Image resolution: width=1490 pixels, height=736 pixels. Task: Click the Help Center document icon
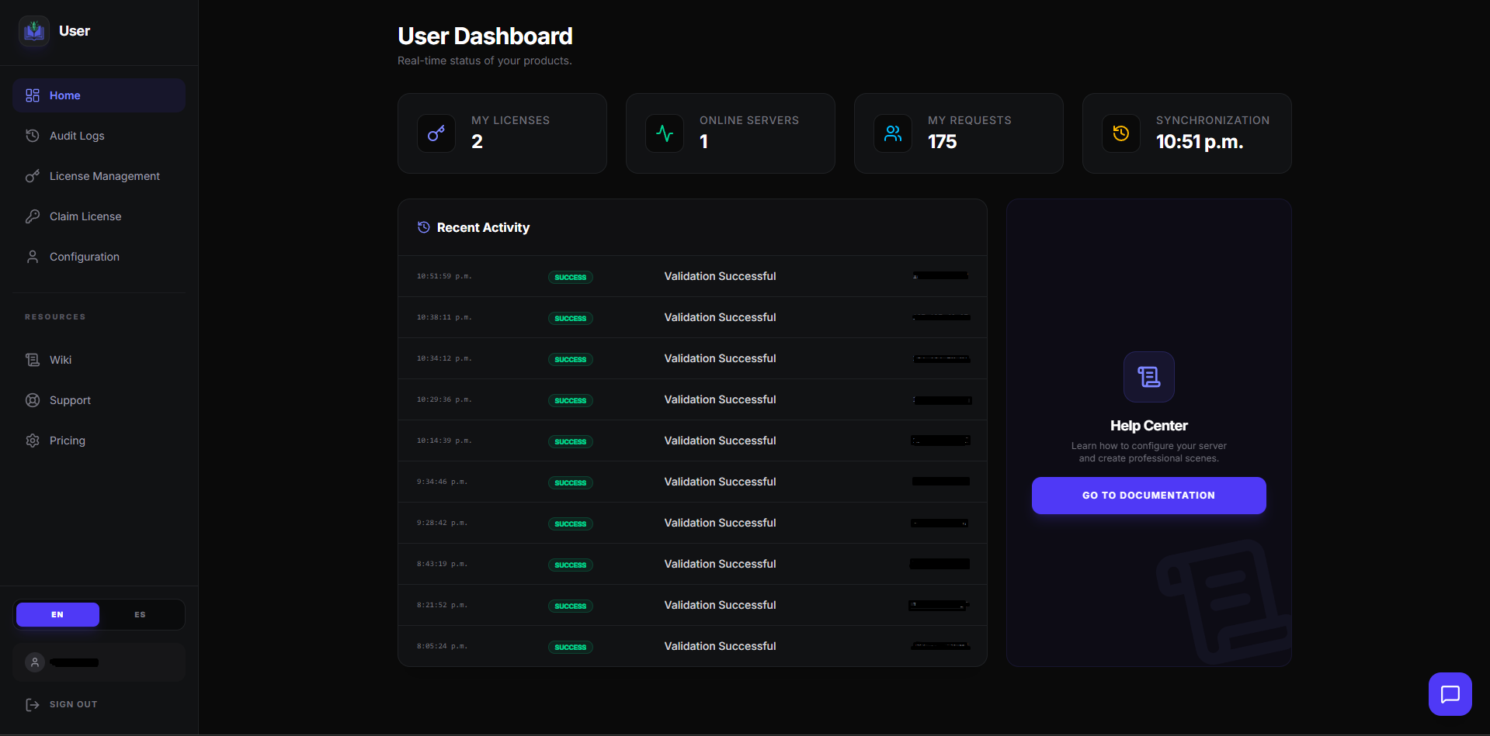click(x=1149, y=377)
